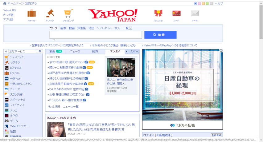263x142 pixels.
Task: Click the vertical page scrollbar thumb
Action: pos(261,22)
